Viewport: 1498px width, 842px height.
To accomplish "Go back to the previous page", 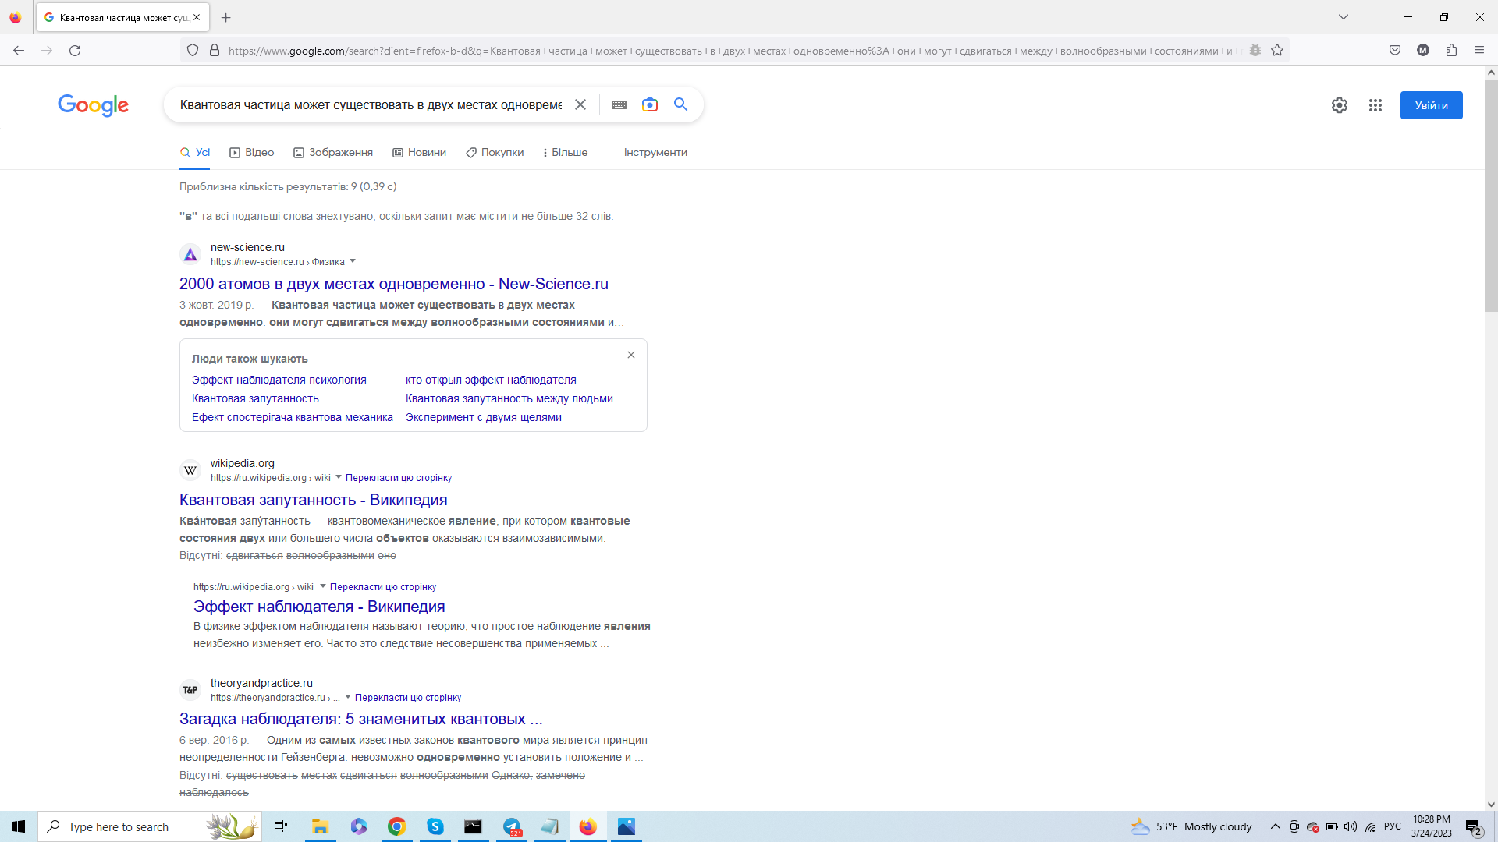I will pos(19,51).
